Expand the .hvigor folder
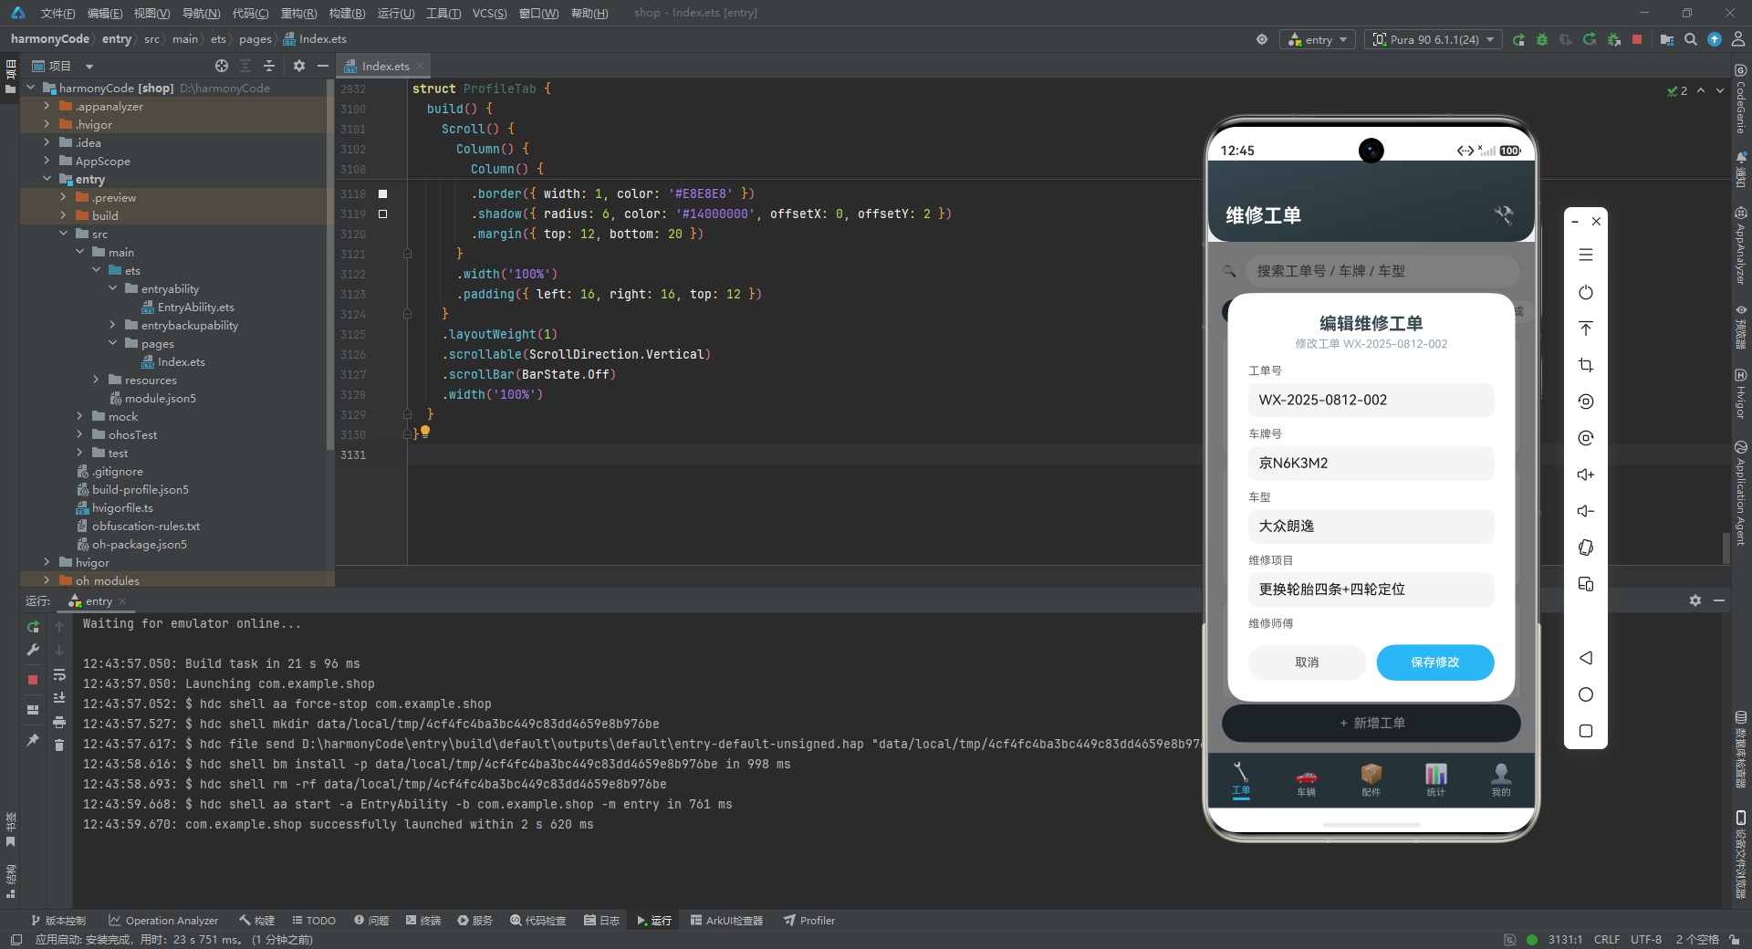Image resolution: width=1752 pixels, height=949 pixels. (x=47, y=124)
